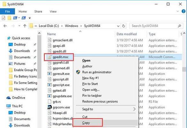Open the Help question mark icon
This screenshot has width=187, height=128.
pos(183,11)
